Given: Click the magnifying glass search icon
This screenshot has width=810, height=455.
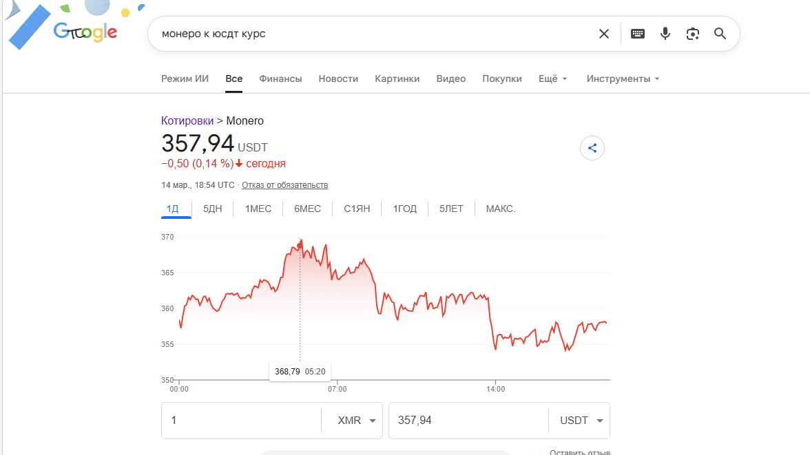Looking at the screenshot, I should click(x=720, y=33).
